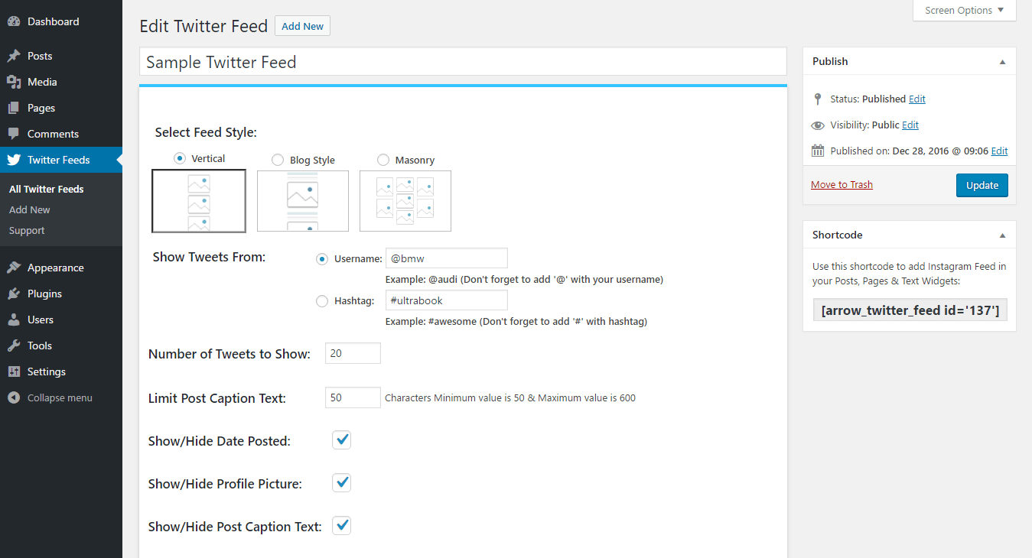Viewport: 1032px width, 558px height.
Task: Uncheck Show/Hide Profile Picture checkbox
Action: click(342, 482)
